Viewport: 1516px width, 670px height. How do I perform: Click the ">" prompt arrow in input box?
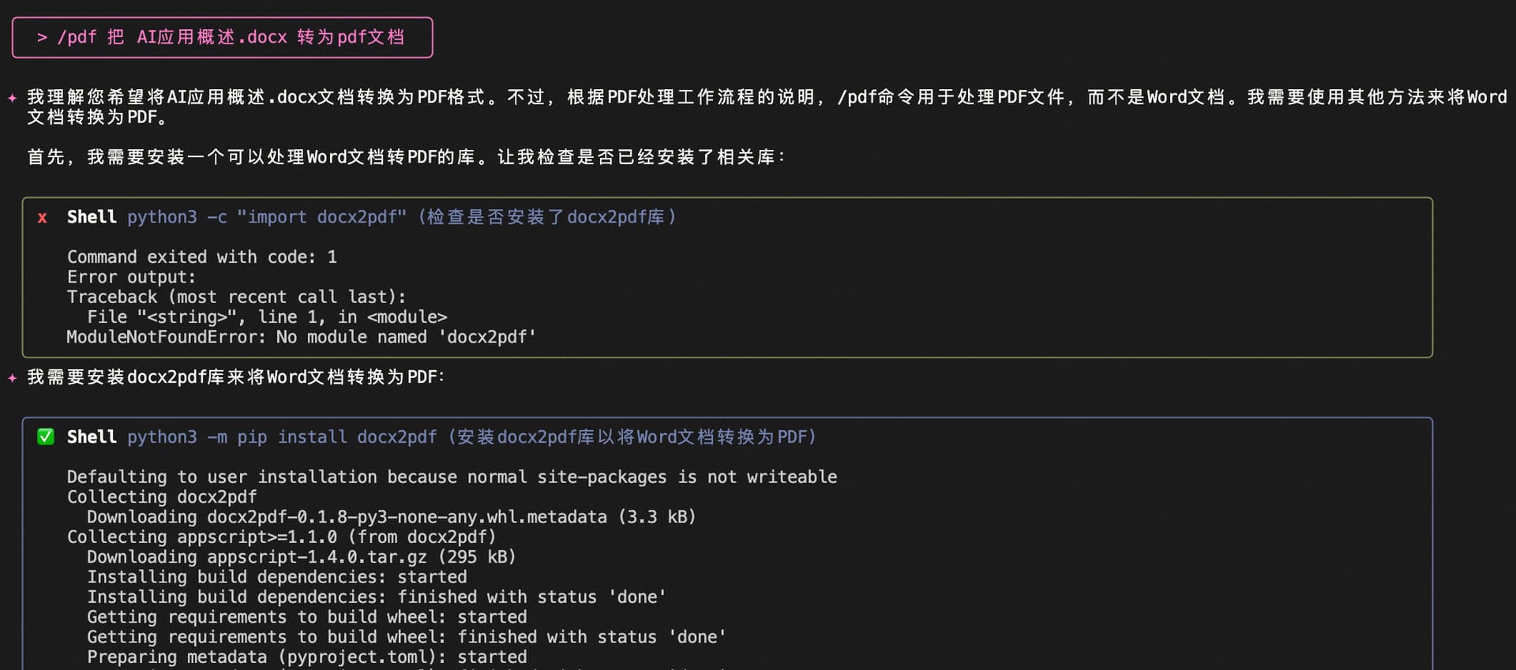coord(42,38)
